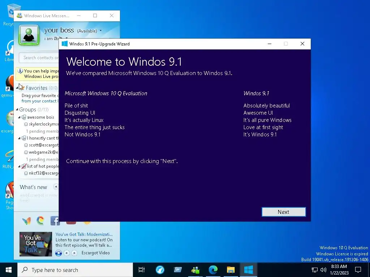Select the webgame2k contact
This screenshot has height=277, width=370.
click(42, 152)
